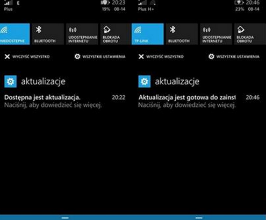This screenshot has height=220, width=266.
Task: Click gear icon next to right Wszystkie Ustawienia
Action: point(211,56)
